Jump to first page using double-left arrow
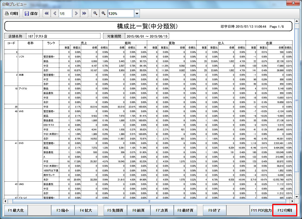Screen dimensions: 302x219 point(46,13)
